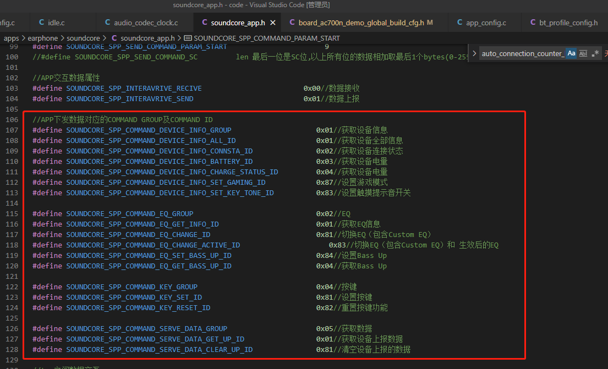608x369 pixels.
Task: Click the symbol icon before SOUNDCORE_SPP_COMMAND_PARAM_START breadcrumb
Action: click(188, 38)
